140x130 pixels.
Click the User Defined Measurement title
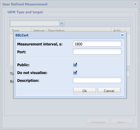25,4
